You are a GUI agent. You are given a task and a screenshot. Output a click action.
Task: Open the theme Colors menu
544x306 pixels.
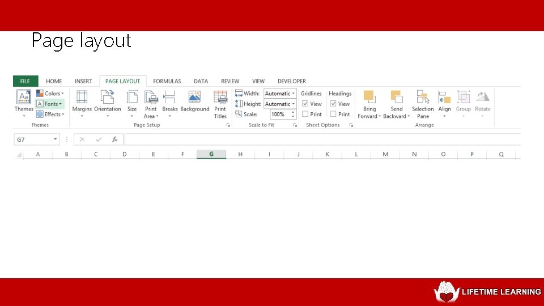(x=50, y=93)
